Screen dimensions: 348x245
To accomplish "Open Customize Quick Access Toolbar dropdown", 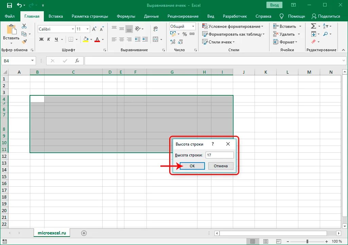I will click(x=43, y=5).
